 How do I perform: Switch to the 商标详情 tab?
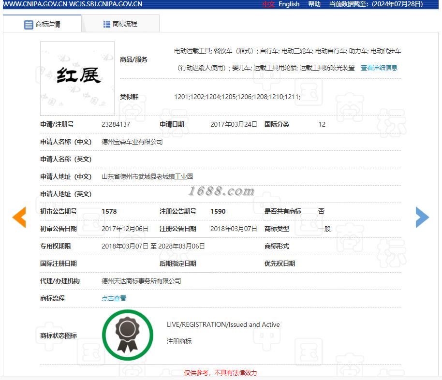[x=42, y=24]
